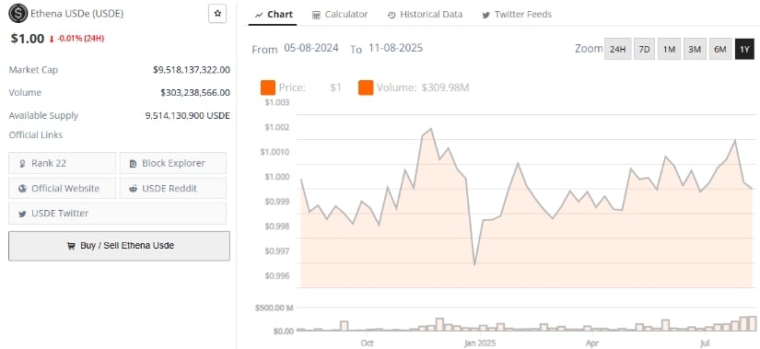
Task: Click the supply value 9,514,130,900 USDE
Action: [x=188, y=116]
